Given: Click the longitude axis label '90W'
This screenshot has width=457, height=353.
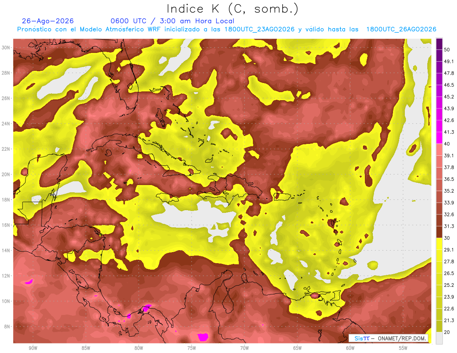Looking at the screenshot, I should [x=33, y=348].
